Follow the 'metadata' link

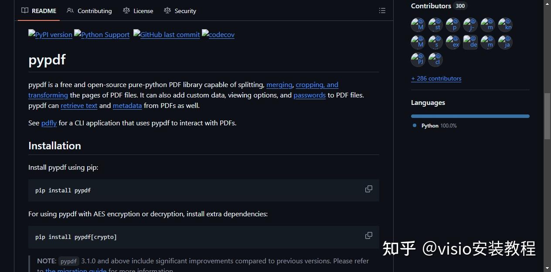pyautogui.click(x=127, y=106)
